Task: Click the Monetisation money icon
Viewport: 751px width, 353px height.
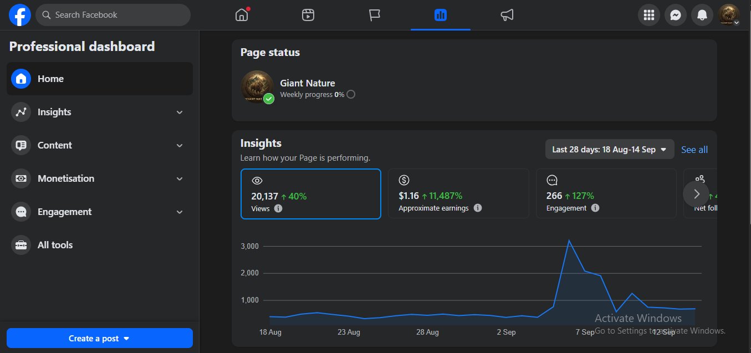Action: (x=21, y=178)
